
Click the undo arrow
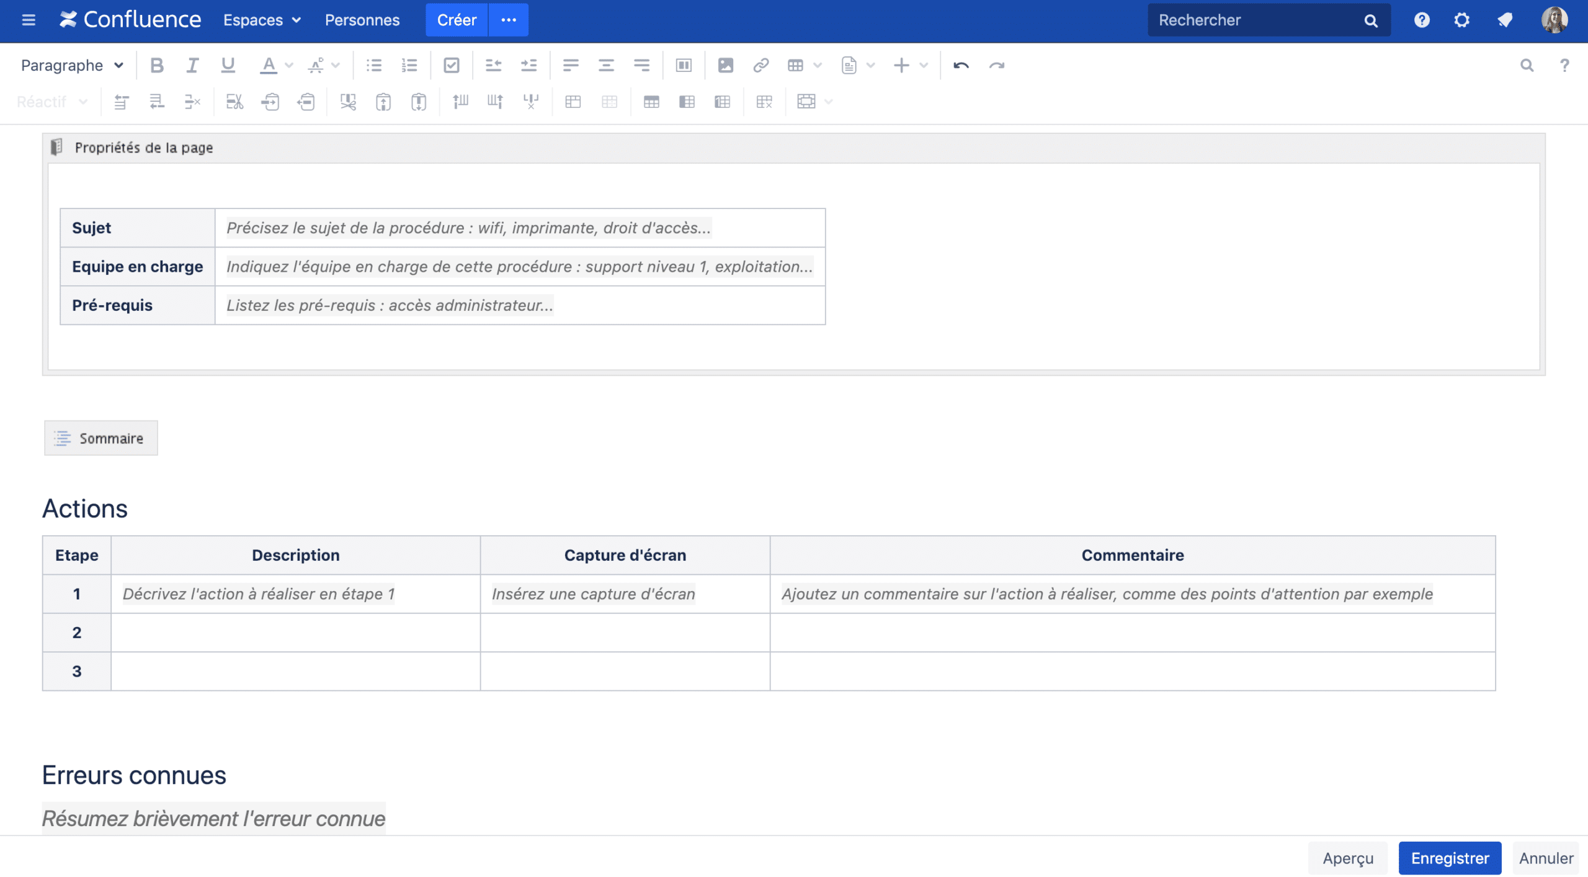tap(961, 65)
